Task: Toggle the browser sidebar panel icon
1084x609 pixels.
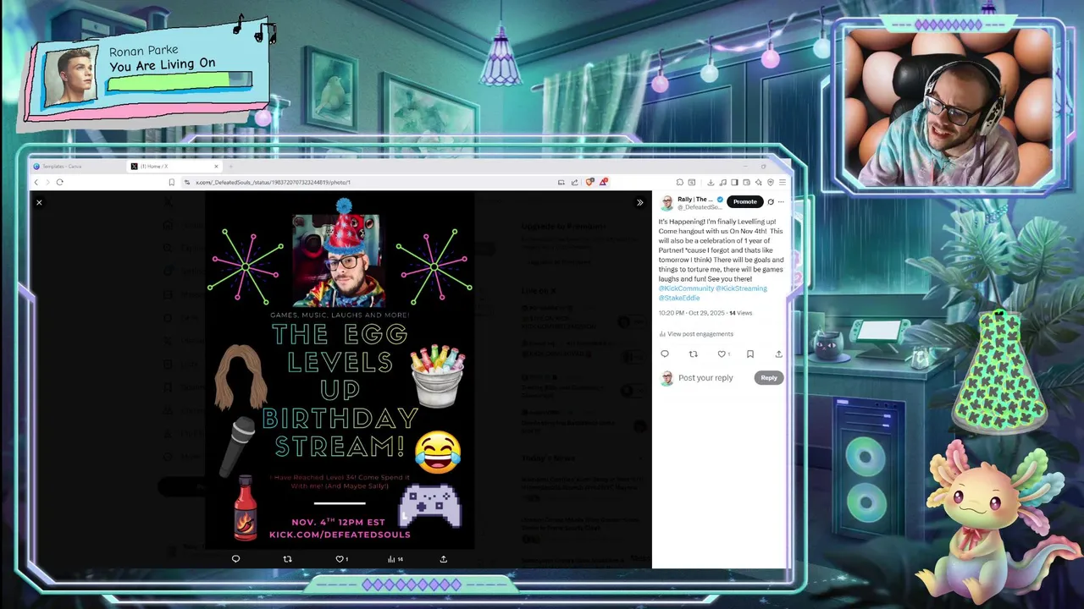Action: (x=734, y=182)
